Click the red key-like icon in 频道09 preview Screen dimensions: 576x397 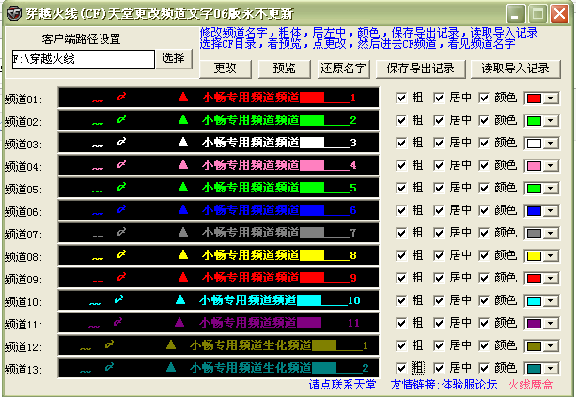click(121, 277)
